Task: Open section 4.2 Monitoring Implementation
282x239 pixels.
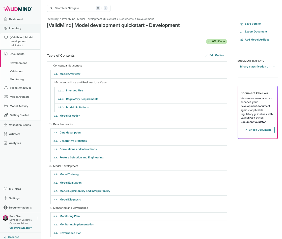Action: click(77, 224)
